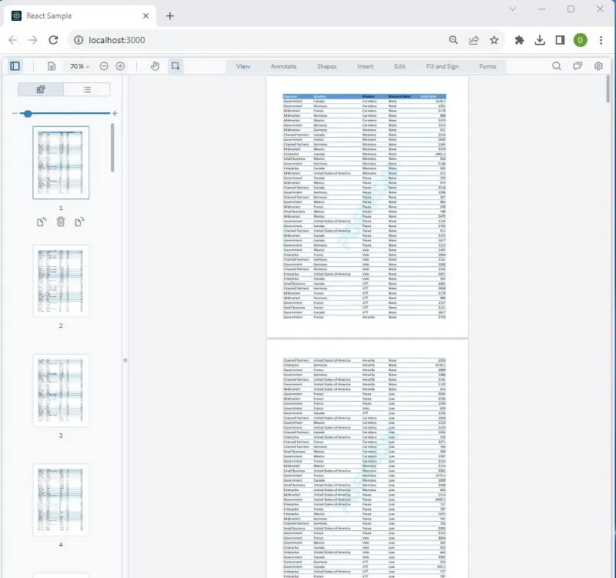Screen dimensions: 616x578
Task: Rotate page 1 counterclockwise
Action: [x=42, y=222]
